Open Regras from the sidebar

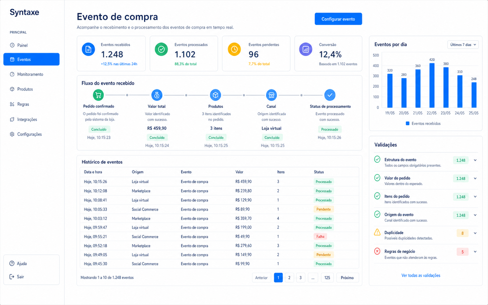pyautogui.click(x=31, y=104)
